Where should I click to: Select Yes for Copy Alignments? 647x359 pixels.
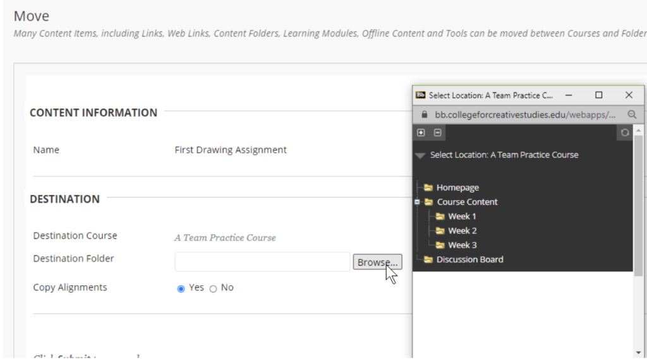click(181, 288)
